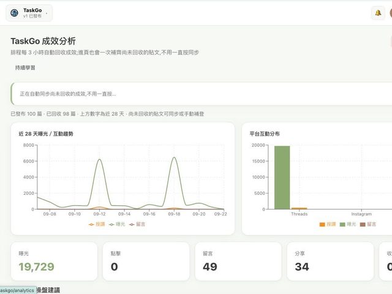Open the 曝光 19,729 stat card
This screenshot has width=392, height=294.
54,262
